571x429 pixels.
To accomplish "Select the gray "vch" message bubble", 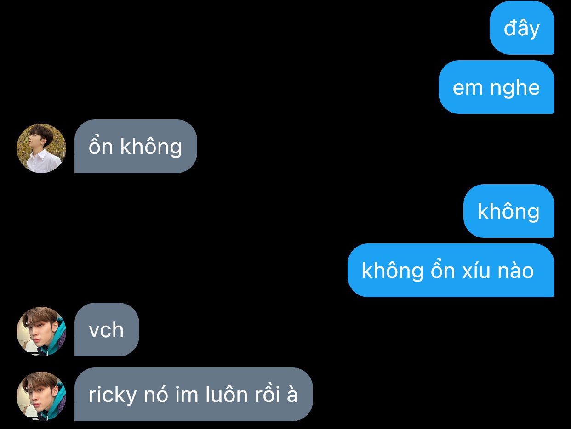I will (107, 329).
